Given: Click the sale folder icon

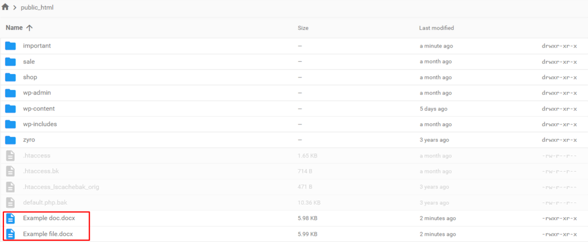Looking at the screenshot, I should (10, 61).
